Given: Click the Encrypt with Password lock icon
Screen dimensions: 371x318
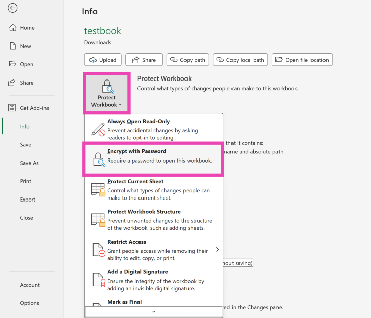Looking at the screenshot, I should pyautogui.click(x=98, y=159).
